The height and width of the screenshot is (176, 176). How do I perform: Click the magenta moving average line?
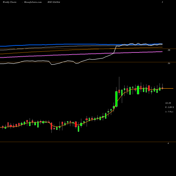[x=81, y=54]
